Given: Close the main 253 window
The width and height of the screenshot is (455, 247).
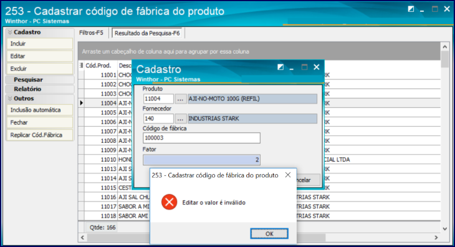Looking at the screenshot, I should coord(447,9).
